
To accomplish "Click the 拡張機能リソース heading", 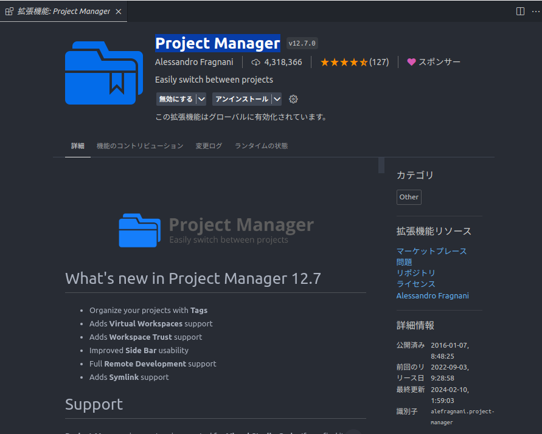I will click(434, 232).
